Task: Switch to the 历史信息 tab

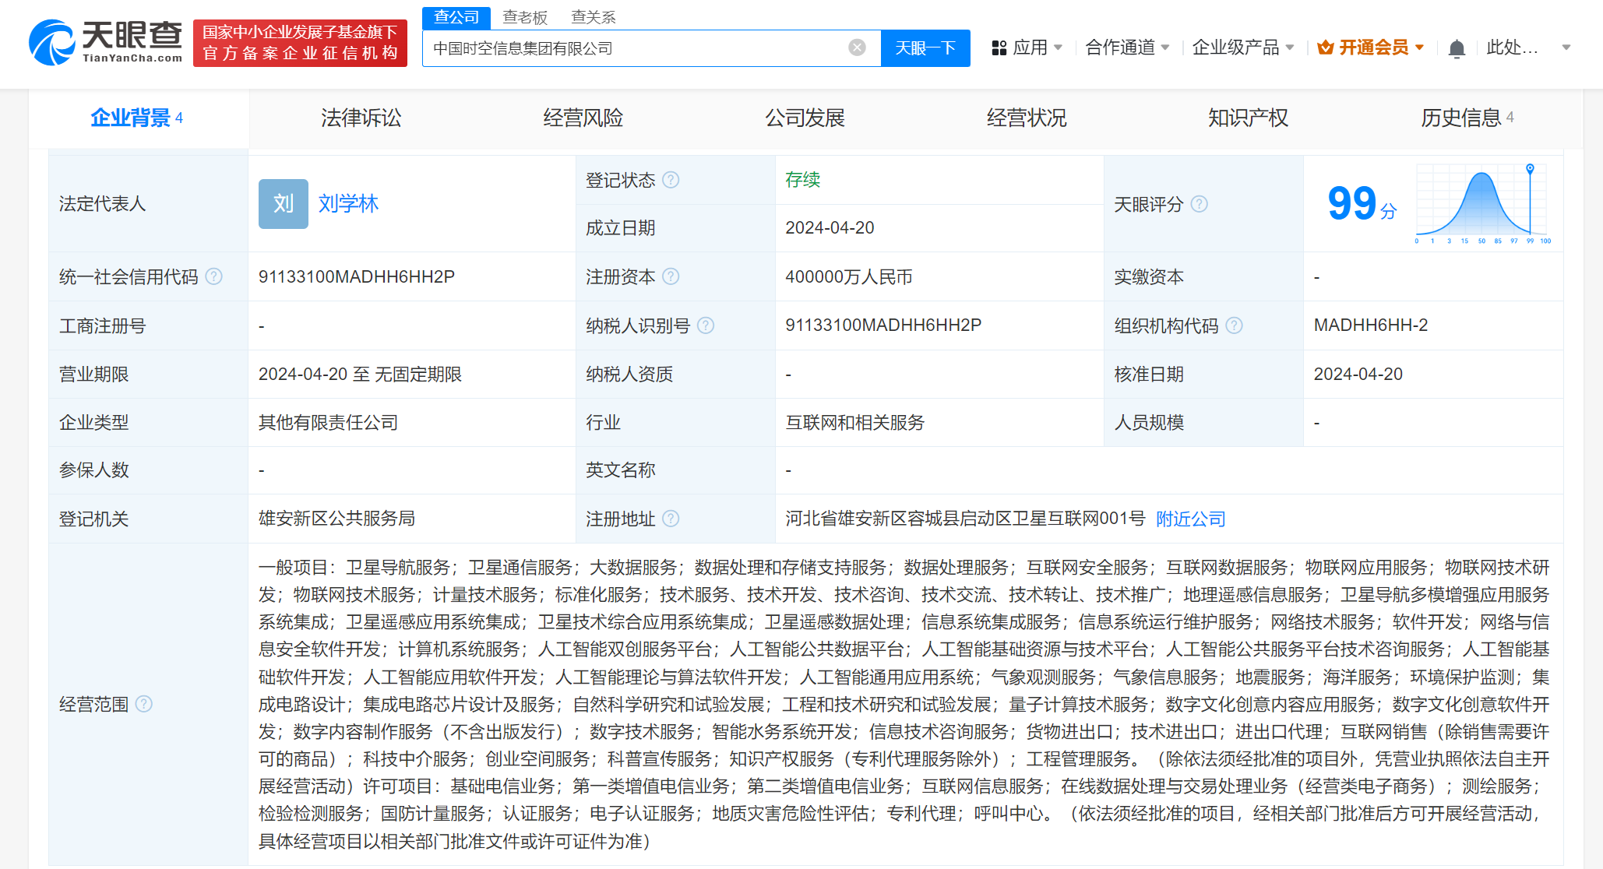Action: [1462, 118]
